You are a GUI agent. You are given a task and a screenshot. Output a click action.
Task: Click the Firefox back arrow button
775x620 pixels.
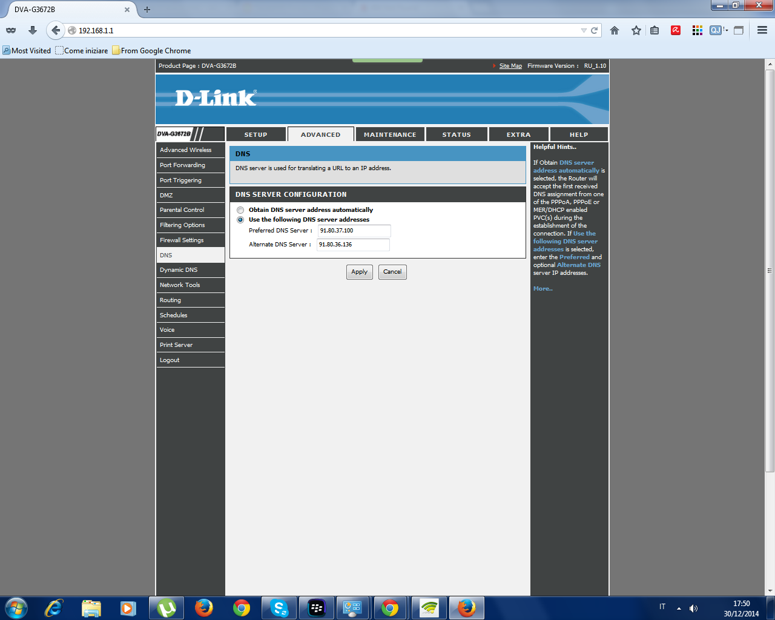[x=55, y=30]
